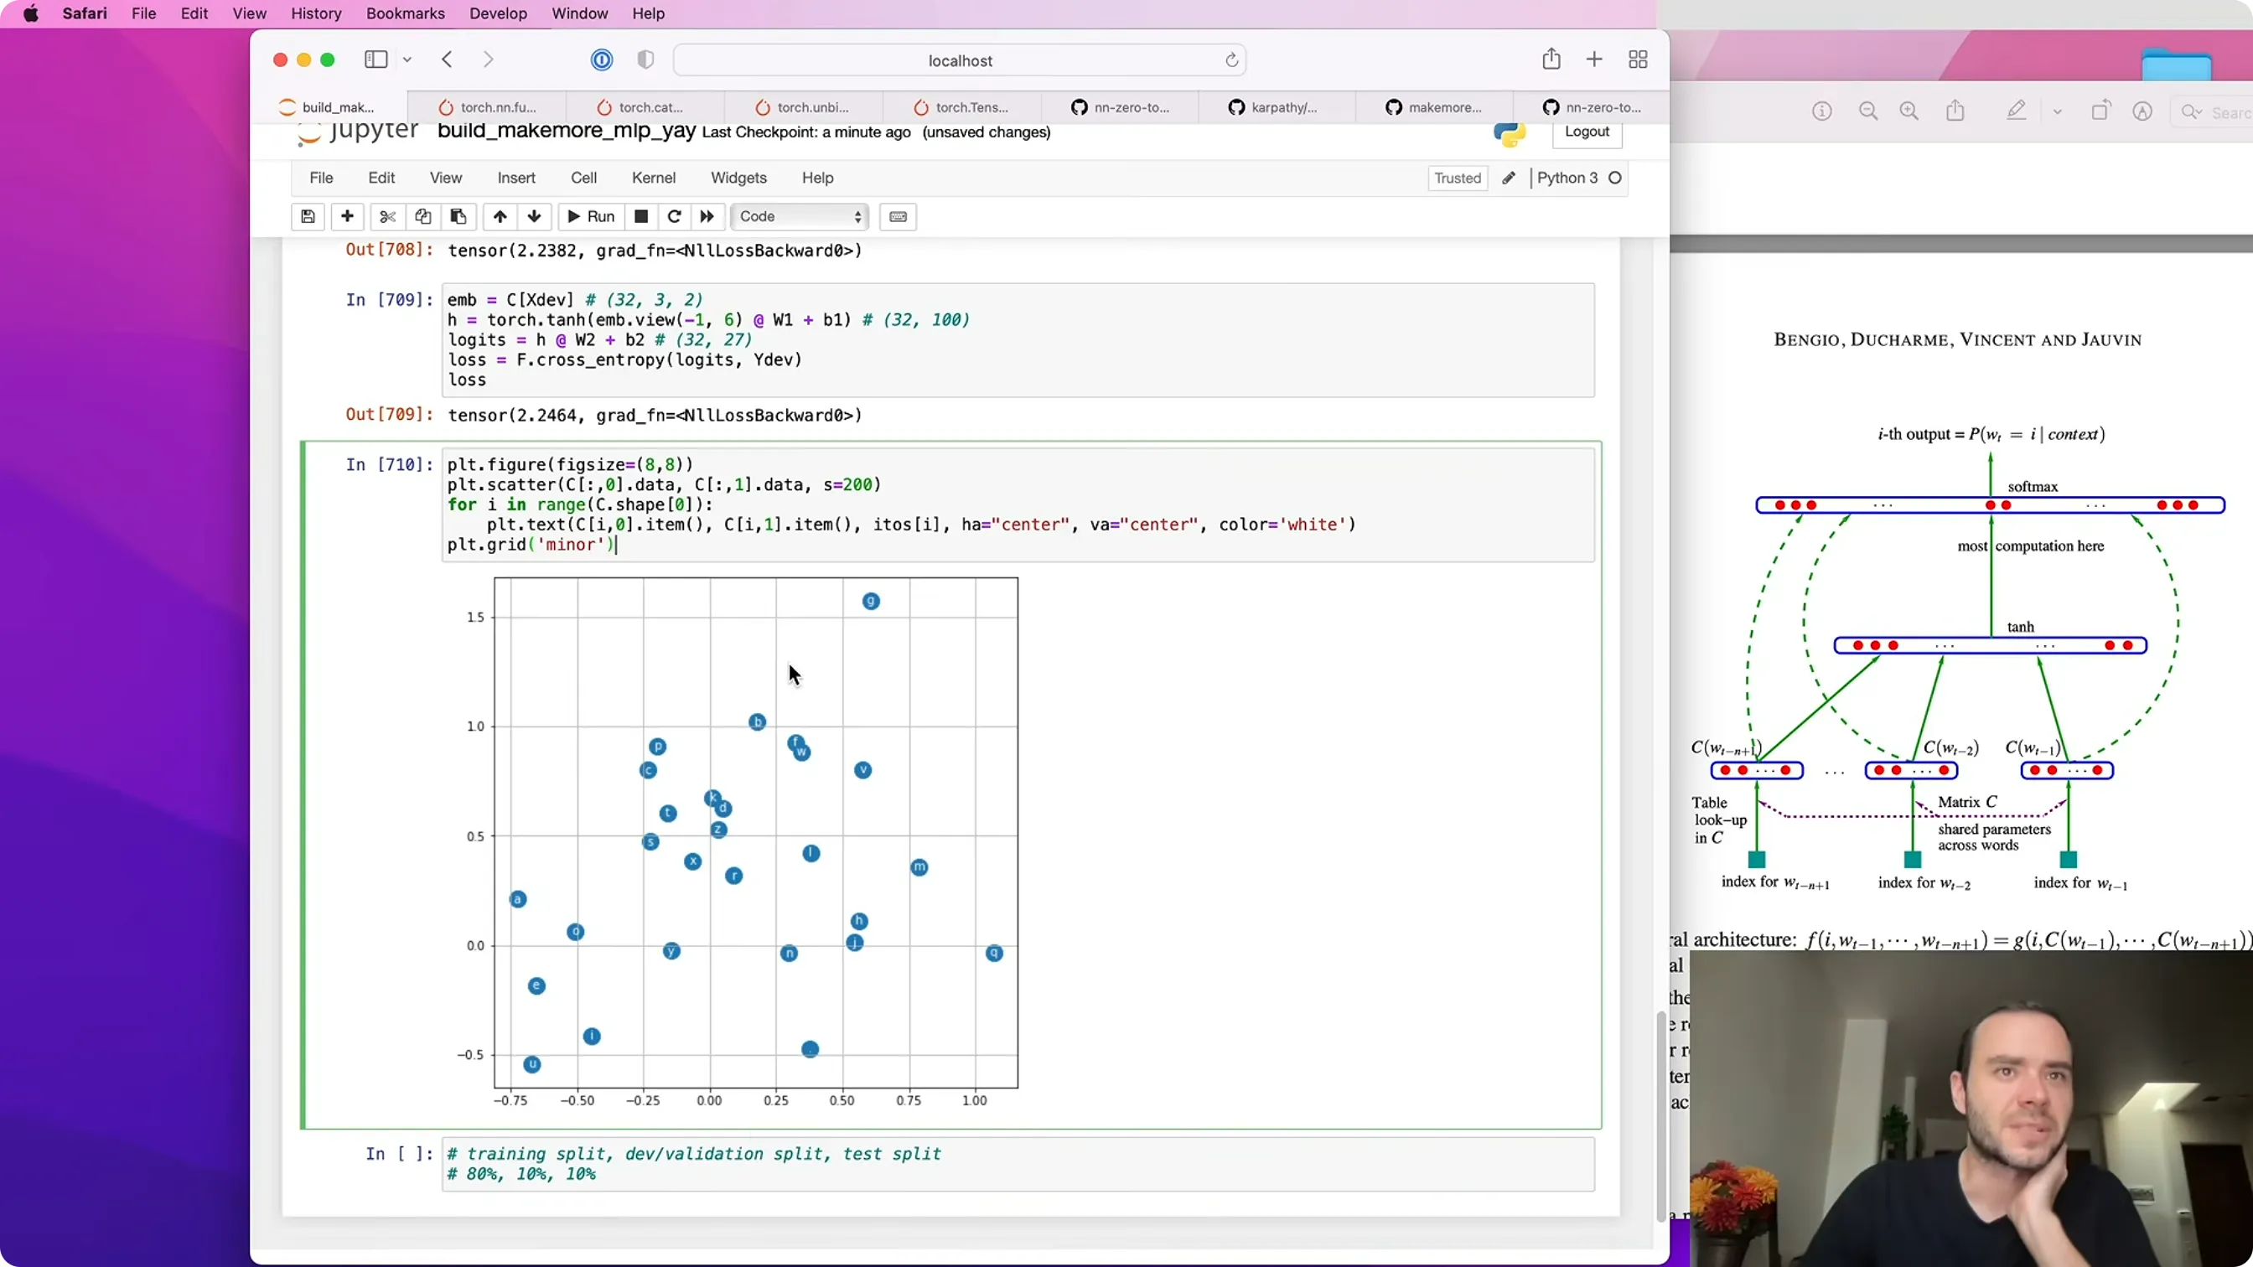Expand the markup pen options chevron in Preview

click(x=2057, y=112)
